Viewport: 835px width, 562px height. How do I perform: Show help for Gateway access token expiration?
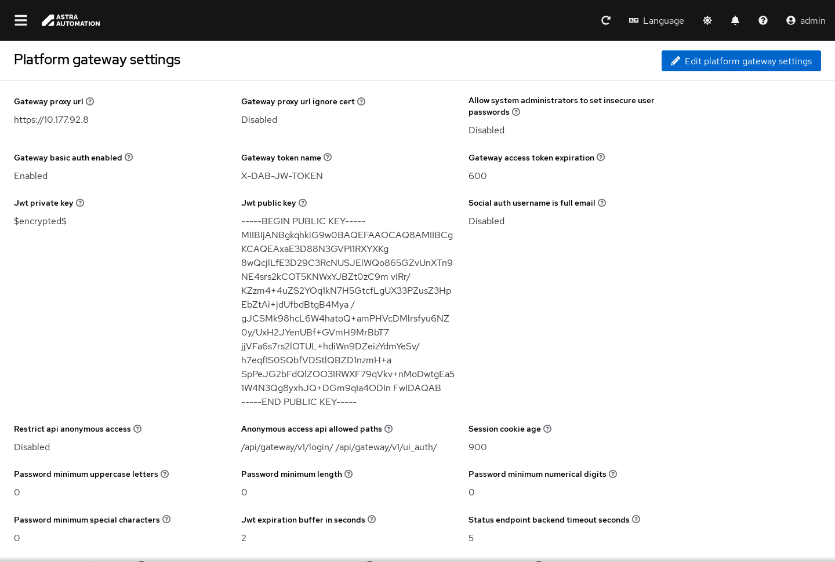pyautogui.click(x=601, y=157)
